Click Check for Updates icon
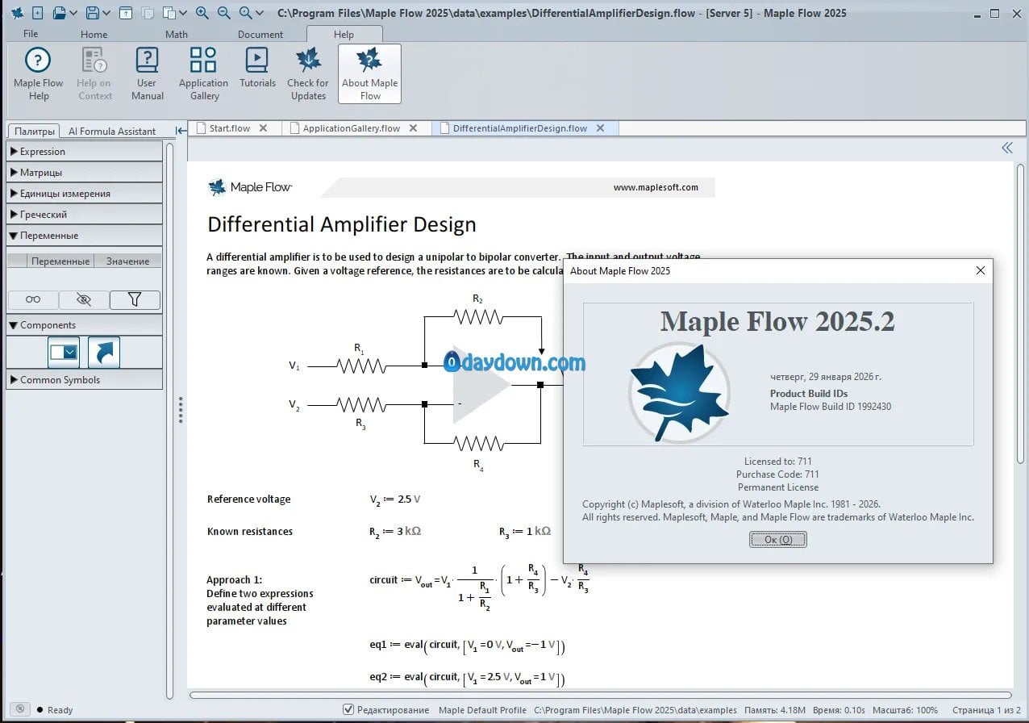This screenshot has height=723, width=1029. (x=307, y=73)
